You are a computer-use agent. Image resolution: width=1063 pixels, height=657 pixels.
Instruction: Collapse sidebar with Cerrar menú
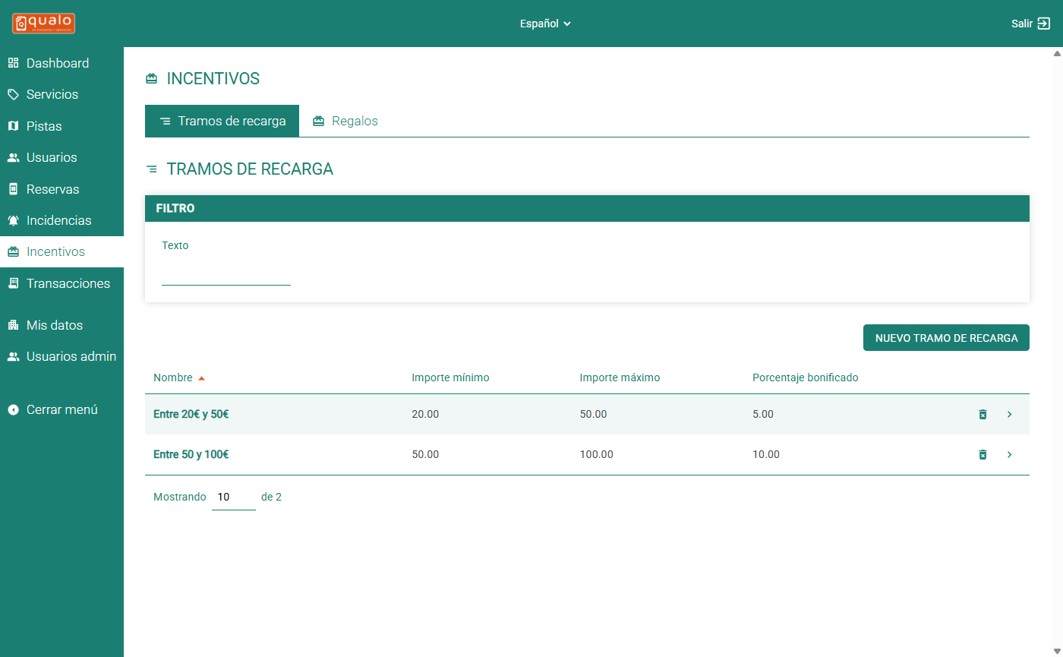coord(53,409)
